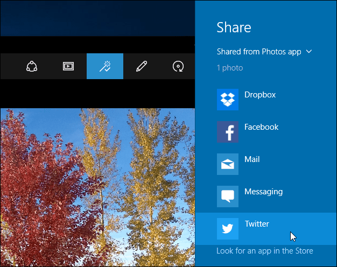Image resolution: width=337 pixels, height=267 pixels.
Task: Click the Share icon in Photos toolbar
Action: coord(32,66)
